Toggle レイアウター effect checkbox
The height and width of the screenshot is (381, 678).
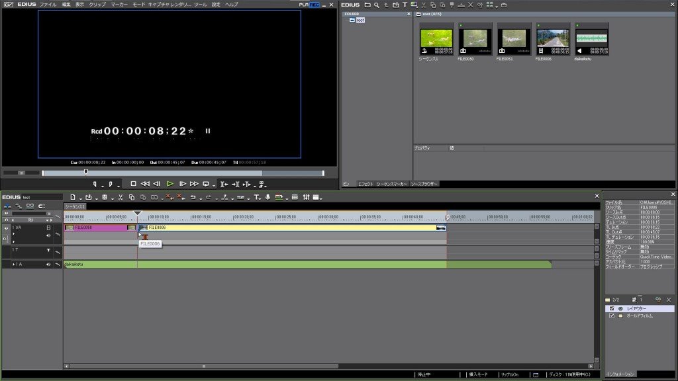[x=612, y=308]
